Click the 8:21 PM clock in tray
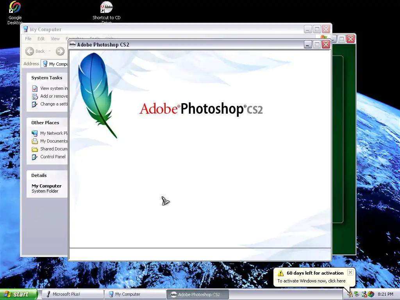 pos(386,294)
